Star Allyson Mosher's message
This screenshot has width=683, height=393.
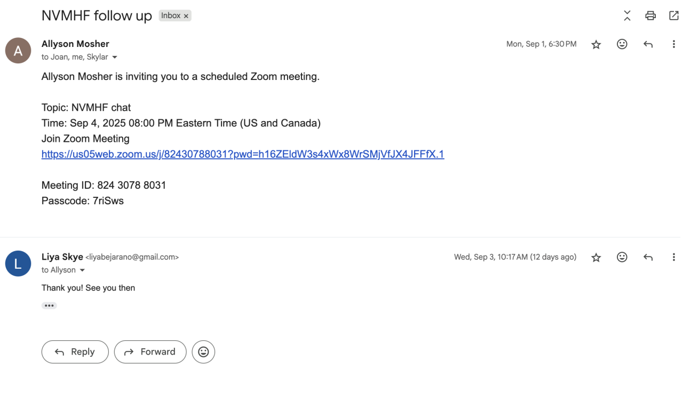[596, 45]
